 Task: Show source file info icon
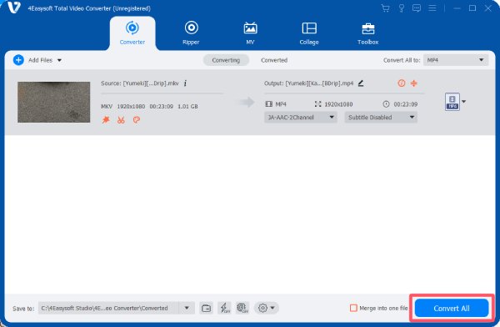[185, 83]
